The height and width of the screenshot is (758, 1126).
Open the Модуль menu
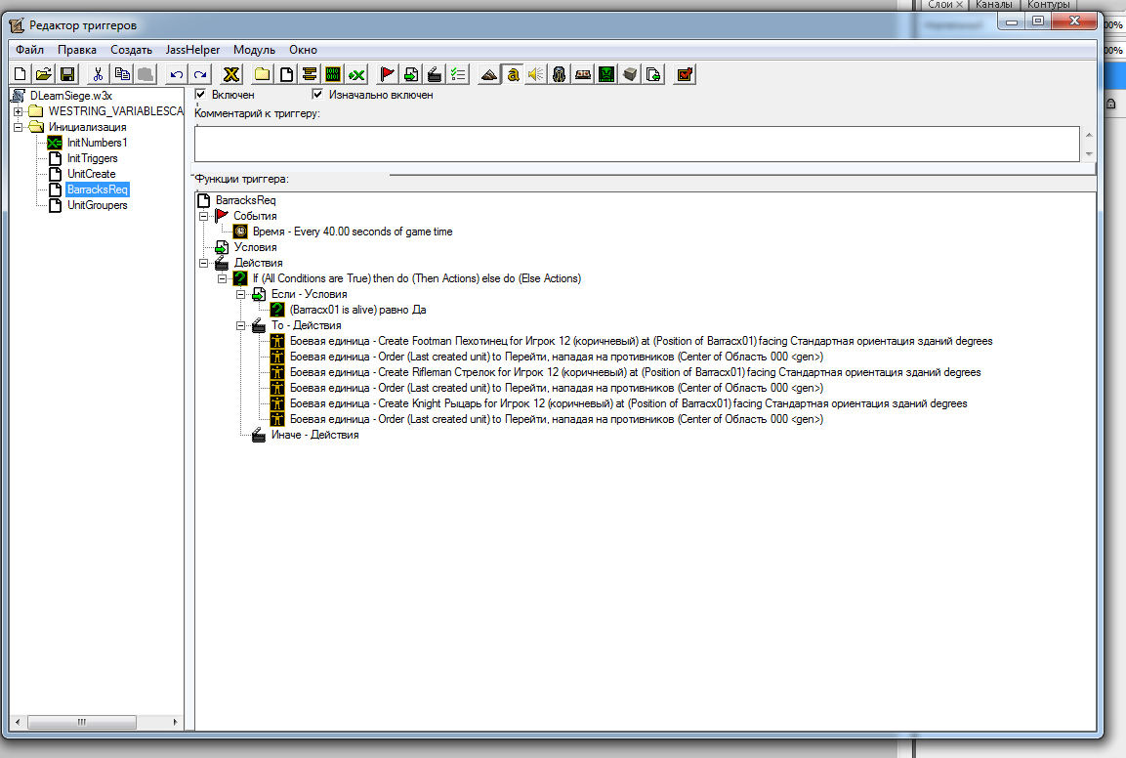254,50
